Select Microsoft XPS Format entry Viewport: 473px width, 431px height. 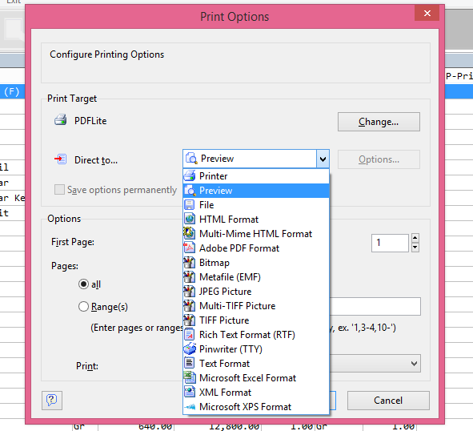point(256,406)
